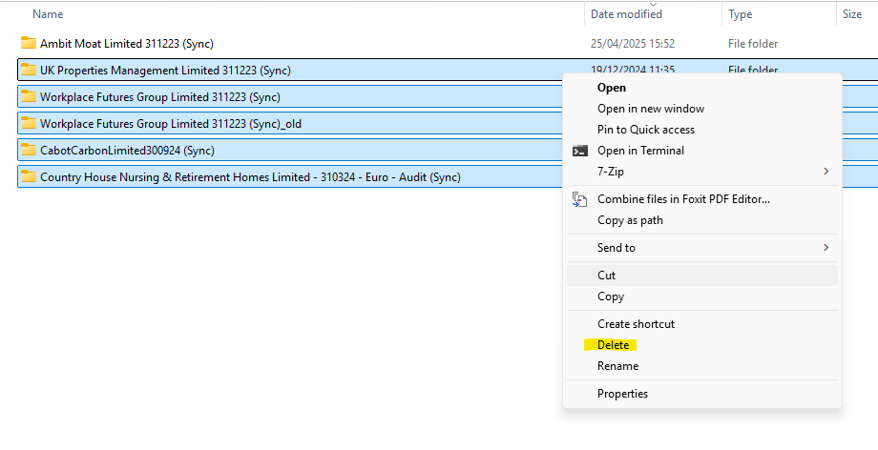
Task: Click the CabotCarbonLimited300924 folder icon
Action: 29,150
